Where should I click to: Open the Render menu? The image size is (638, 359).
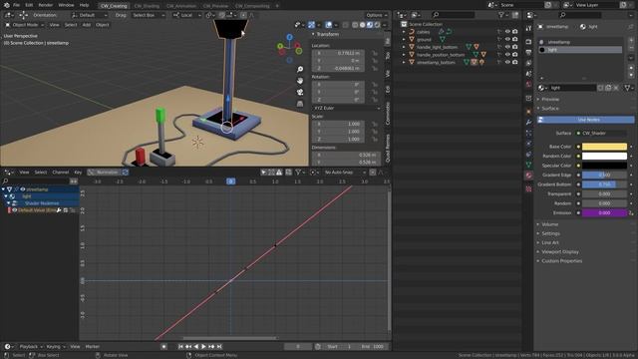click(x=46, y=5)
